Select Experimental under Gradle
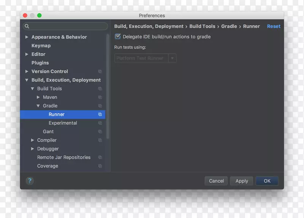Viewport: 304px width, 218px height. pyautogui.click(x=63, y=123)
